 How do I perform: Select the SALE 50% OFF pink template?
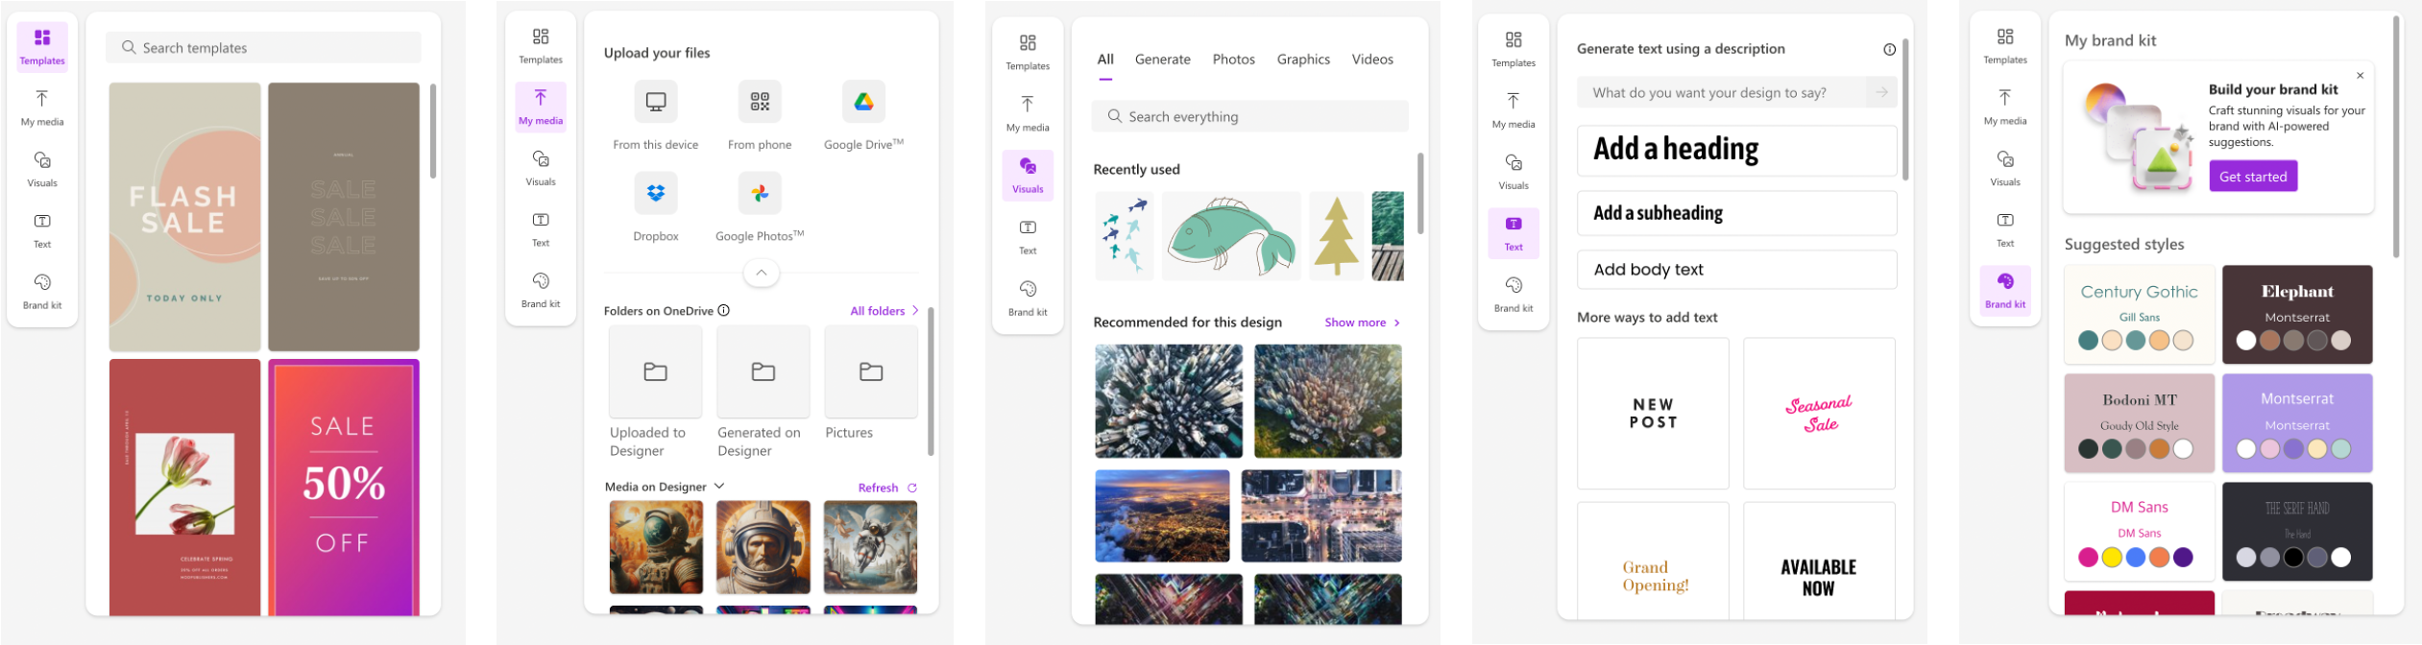coord(344,488)
